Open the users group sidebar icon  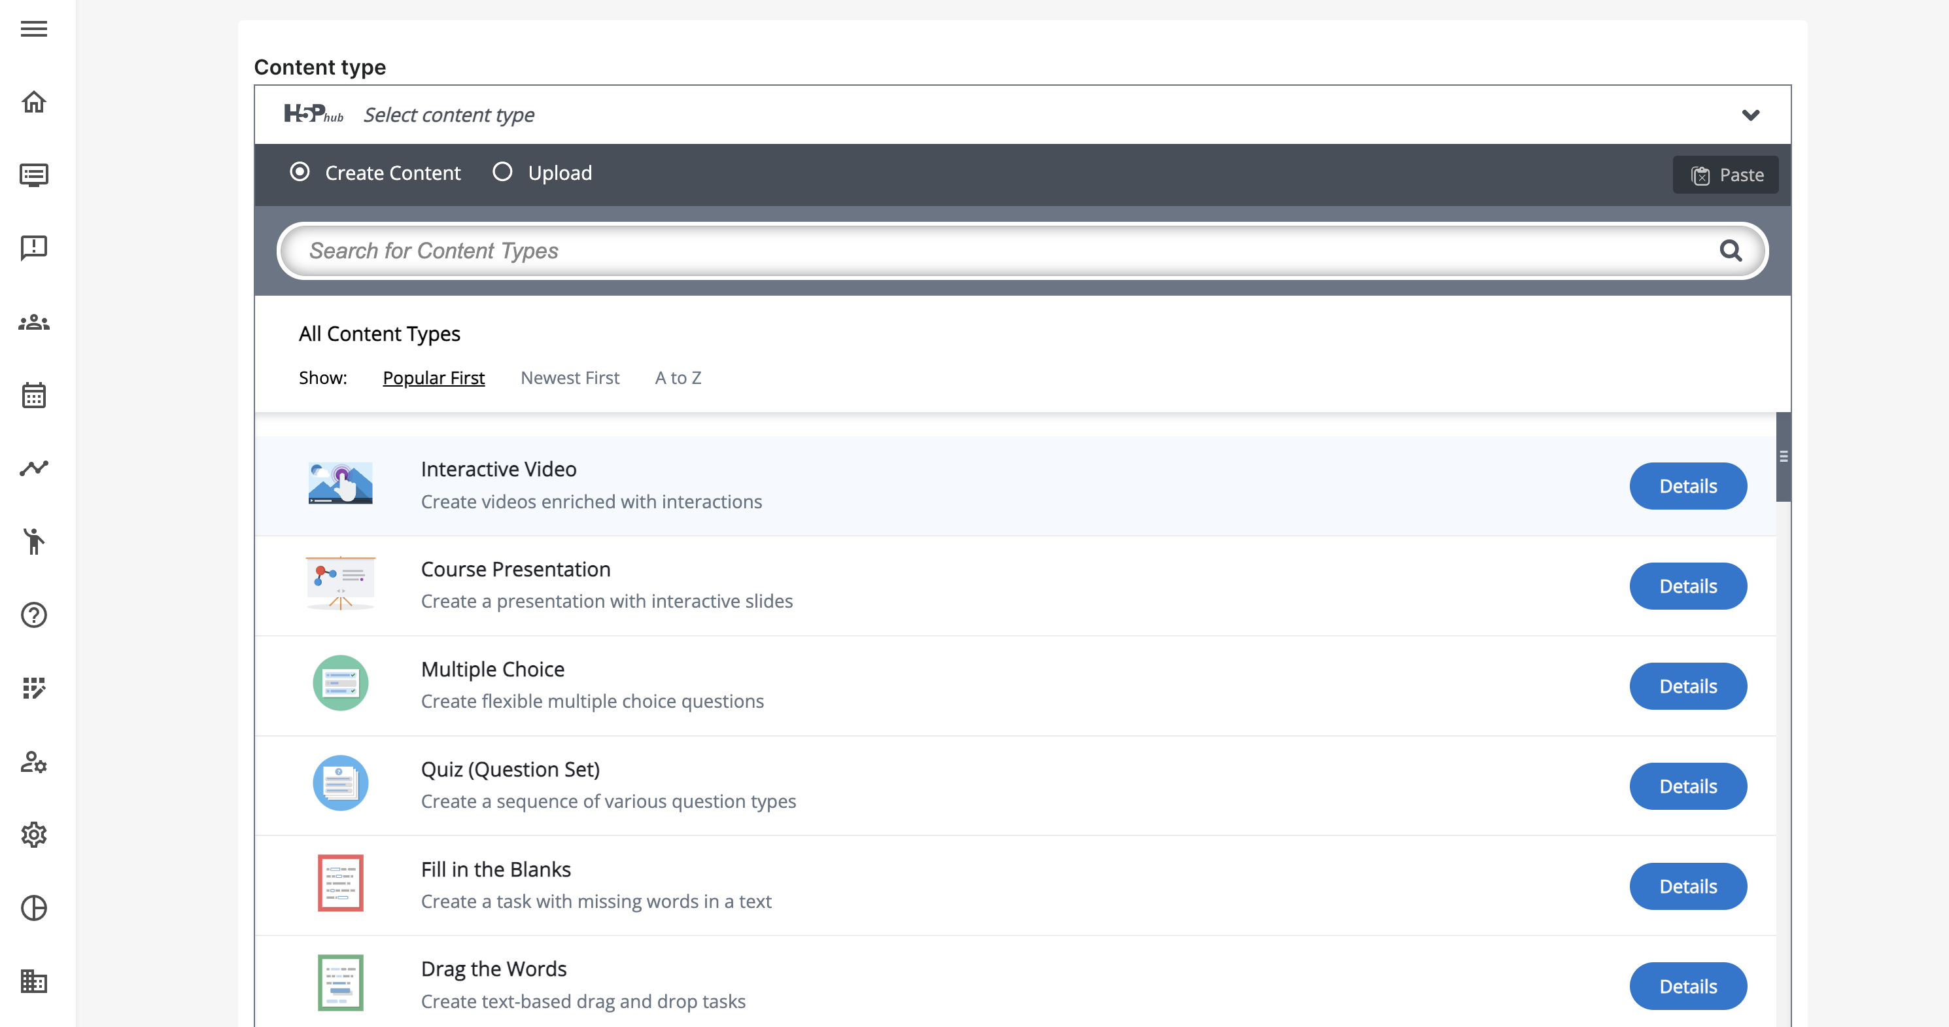[34, 322]
